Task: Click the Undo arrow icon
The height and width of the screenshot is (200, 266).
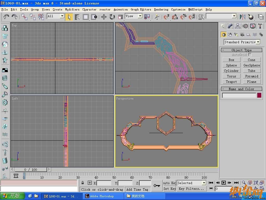Action: tap(6, 17)
